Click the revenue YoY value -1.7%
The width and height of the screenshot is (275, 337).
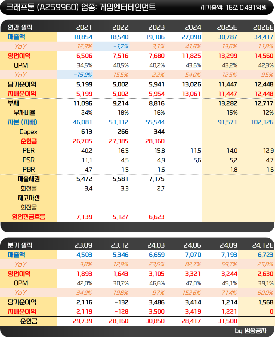(121, 46)
